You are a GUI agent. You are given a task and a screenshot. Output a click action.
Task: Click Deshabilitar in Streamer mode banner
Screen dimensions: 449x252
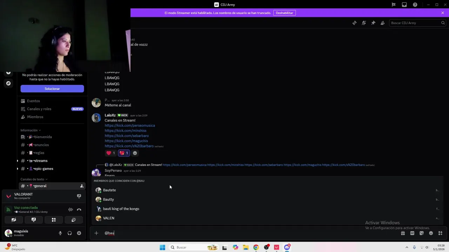[x=284, y=13]
